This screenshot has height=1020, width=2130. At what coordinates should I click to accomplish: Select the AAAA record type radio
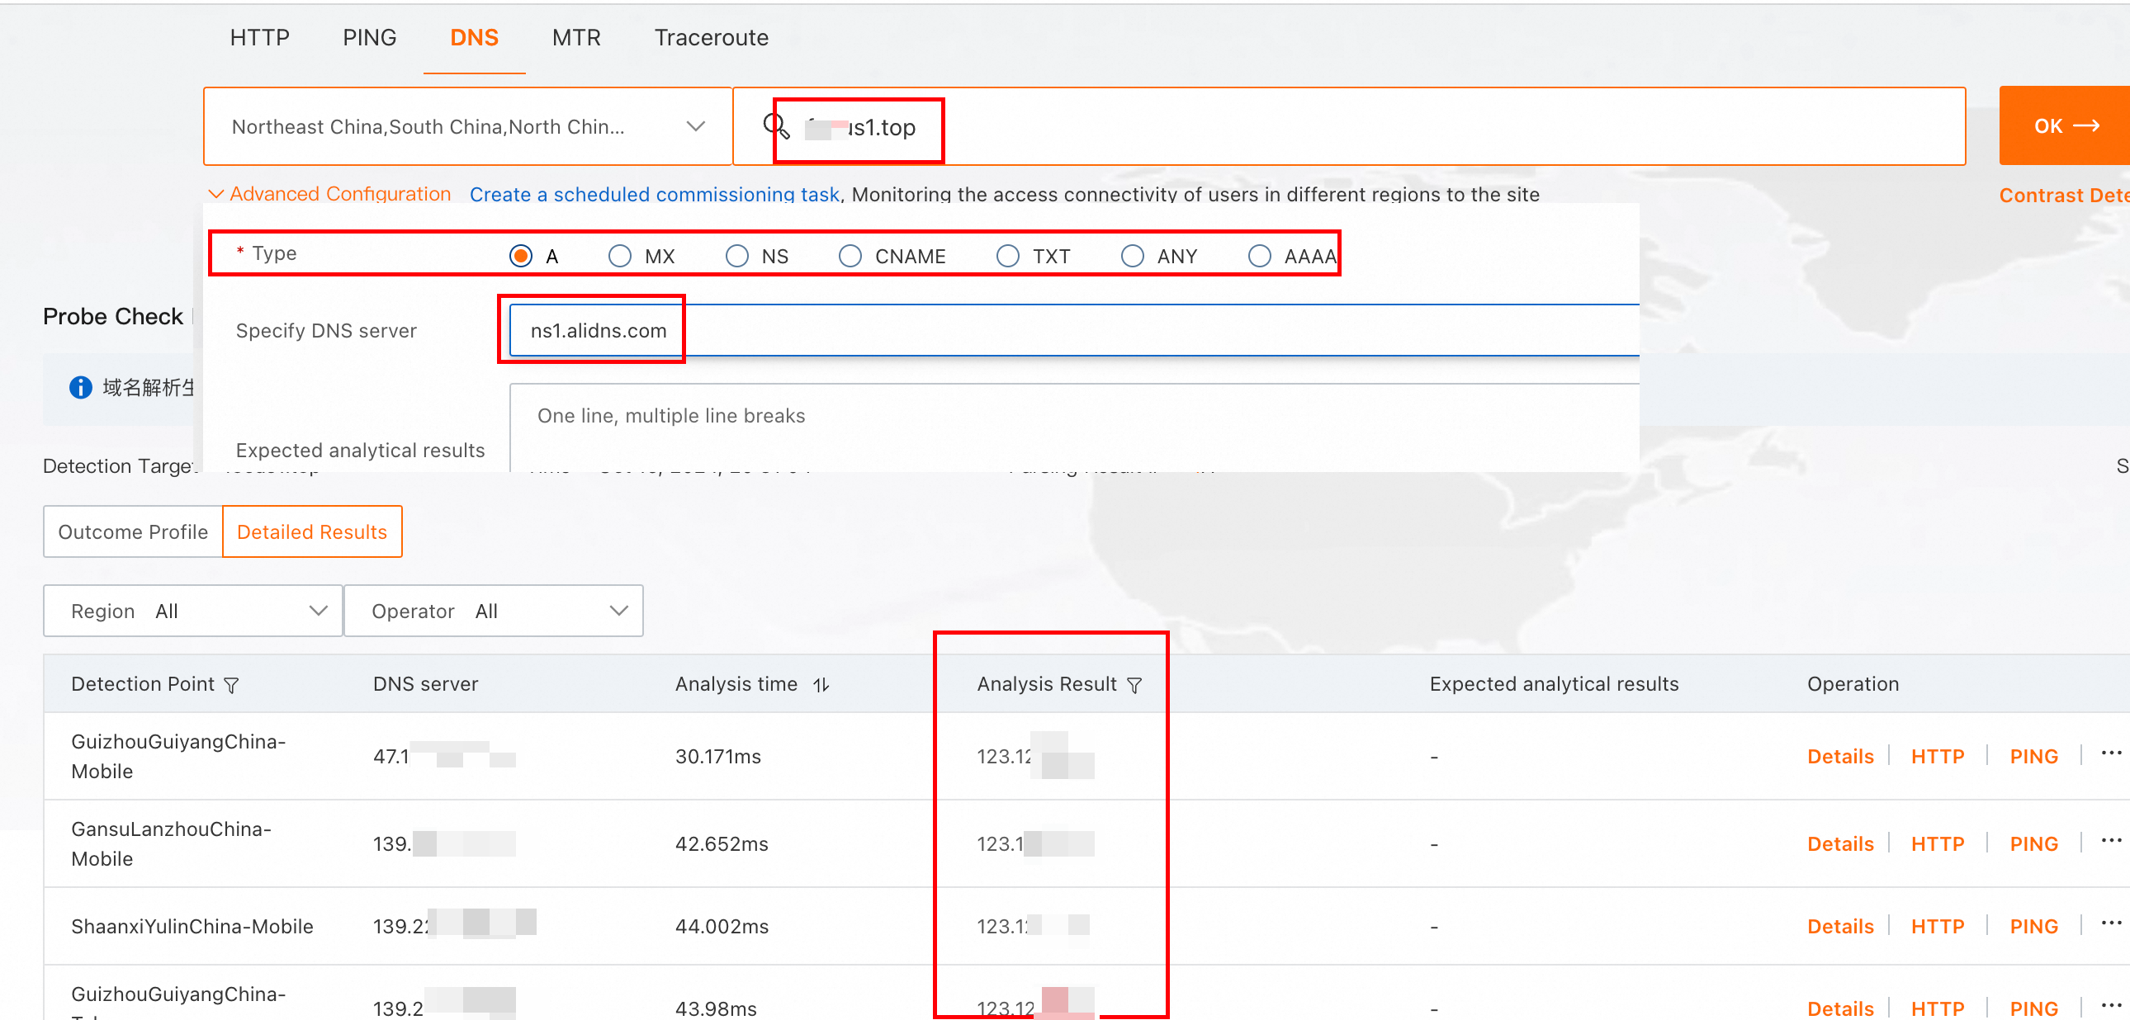point(1258,257)
